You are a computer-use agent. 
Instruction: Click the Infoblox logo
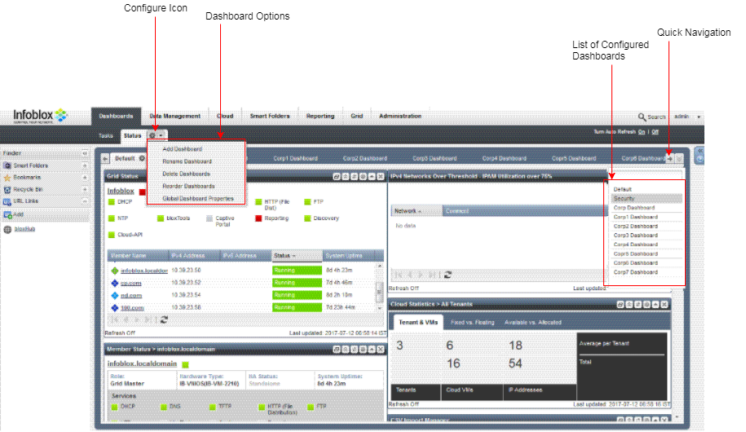(x=40, y=116)
